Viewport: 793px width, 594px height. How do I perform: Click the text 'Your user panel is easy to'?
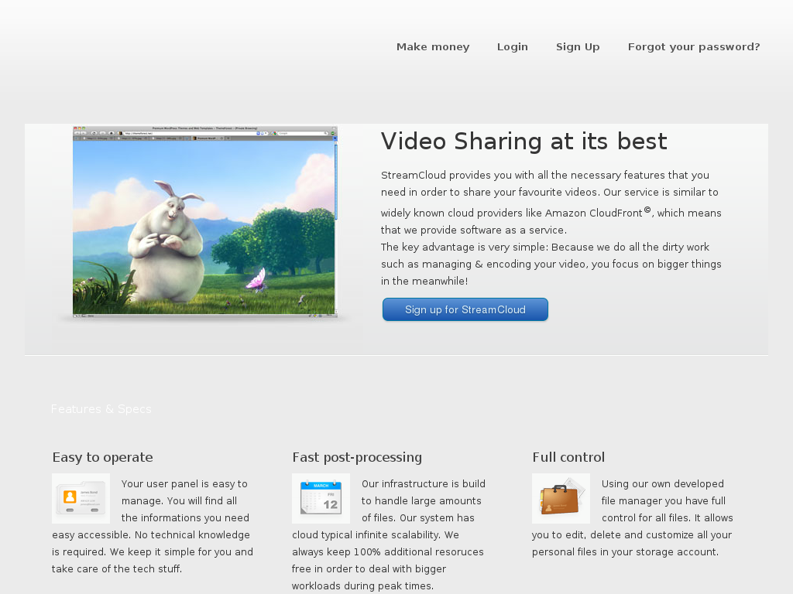click(184, 484)
